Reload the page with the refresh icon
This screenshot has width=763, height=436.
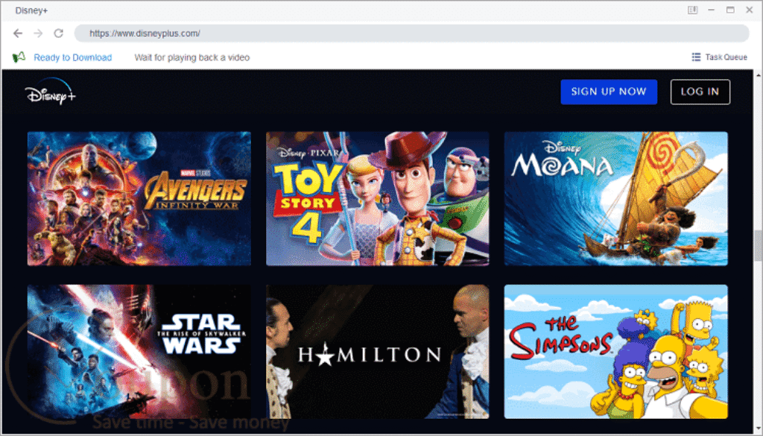[x=58, y=33]
